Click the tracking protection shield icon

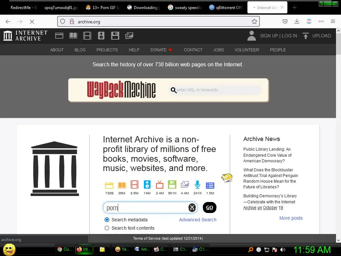click(63, 21)
